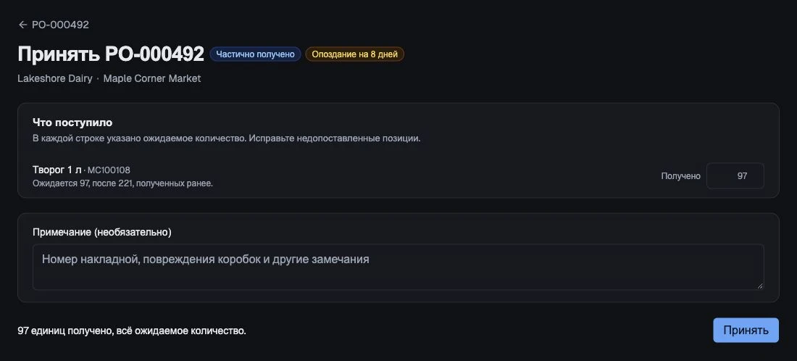Click the 97 единиц получено summary text
Screen dimensions: 797x361
(x=132, y=331)
